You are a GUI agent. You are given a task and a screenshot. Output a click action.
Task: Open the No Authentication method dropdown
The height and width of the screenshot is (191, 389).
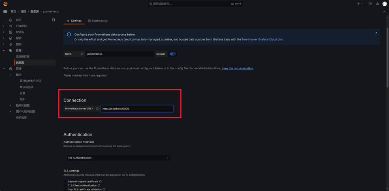pyautogui.click(x=118, y=158)
